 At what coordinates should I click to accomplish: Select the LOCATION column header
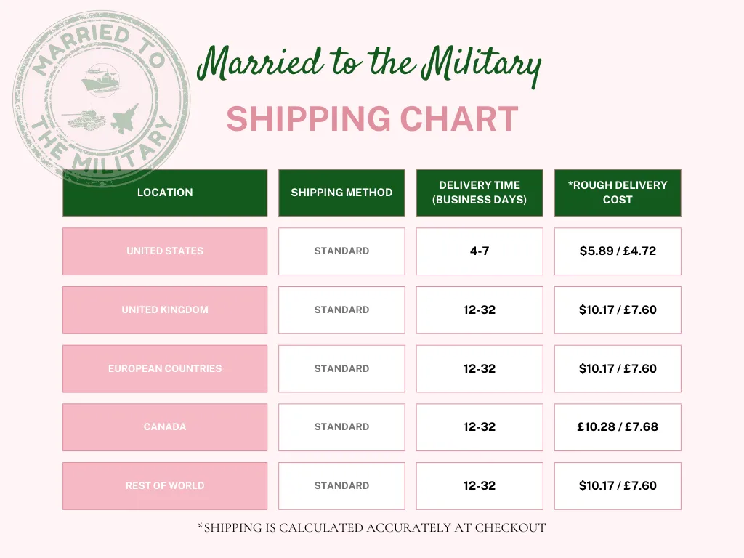(165, 193)
